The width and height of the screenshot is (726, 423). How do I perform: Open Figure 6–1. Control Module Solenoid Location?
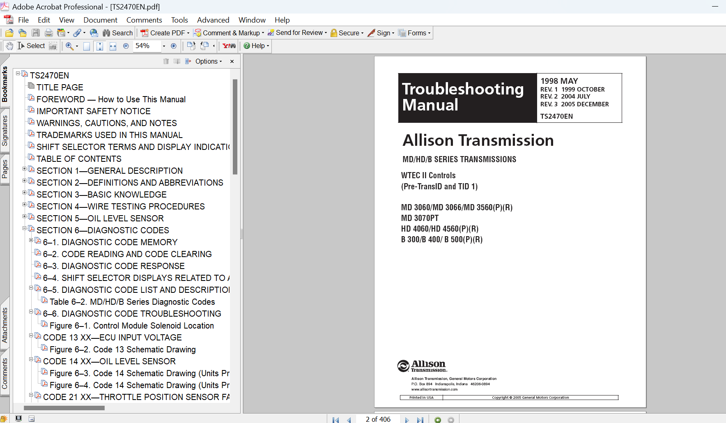point(132,326)
